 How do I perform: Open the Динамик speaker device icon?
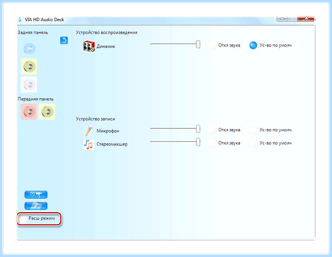pos(89,46)
